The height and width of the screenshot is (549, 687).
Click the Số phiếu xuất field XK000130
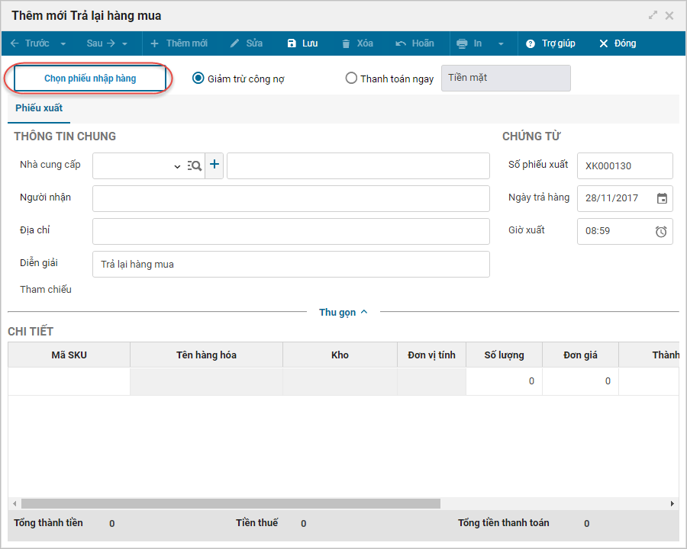(624, 165)
